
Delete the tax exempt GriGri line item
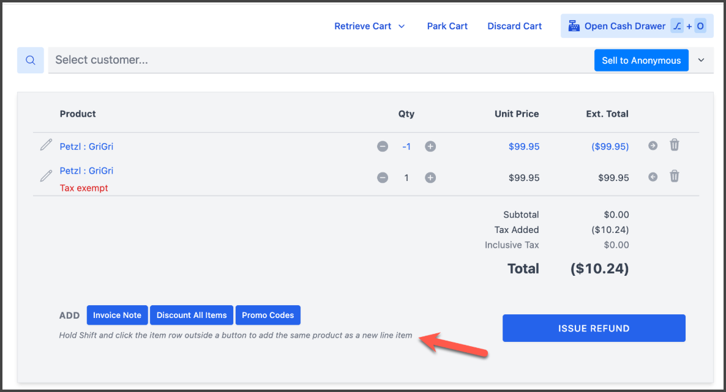[x=674, y=176]
